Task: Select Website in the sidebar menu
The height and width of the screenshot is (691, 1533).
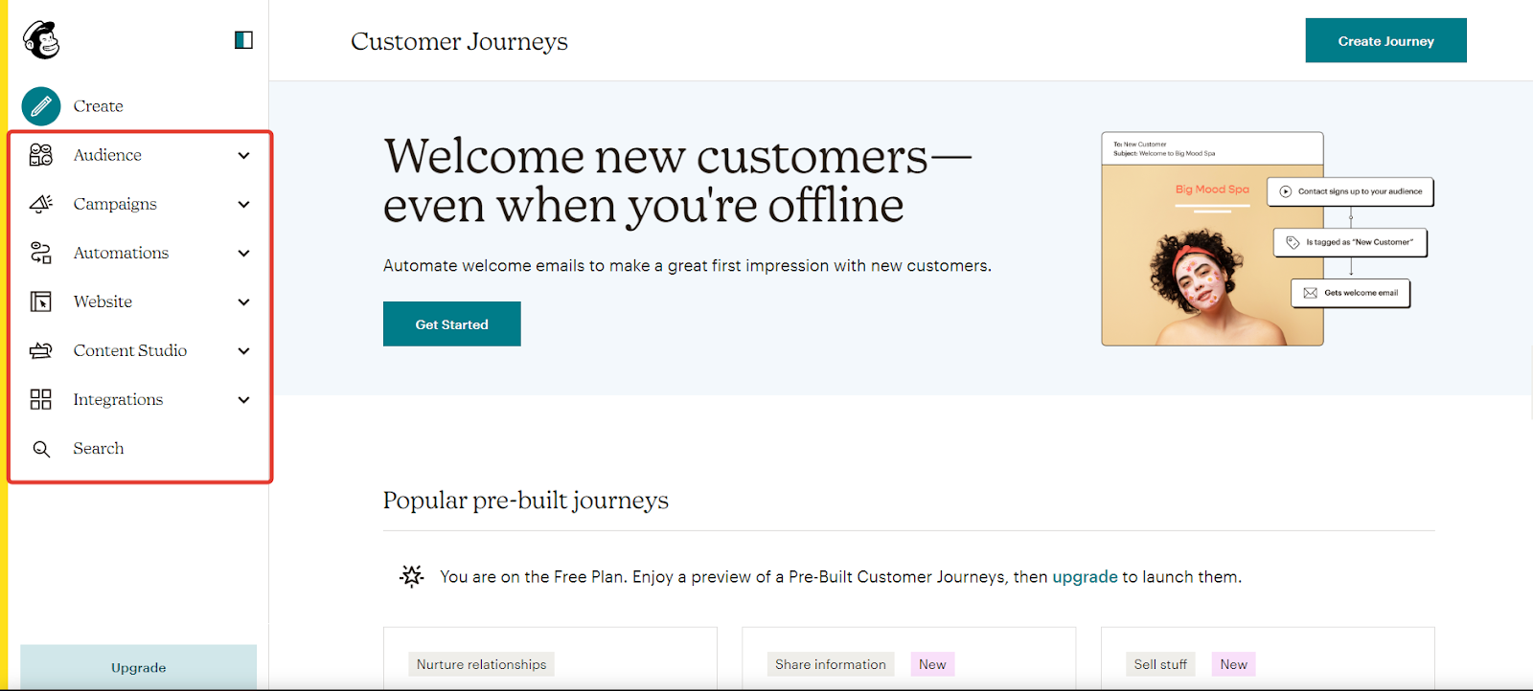Action: tap(102, 301)
